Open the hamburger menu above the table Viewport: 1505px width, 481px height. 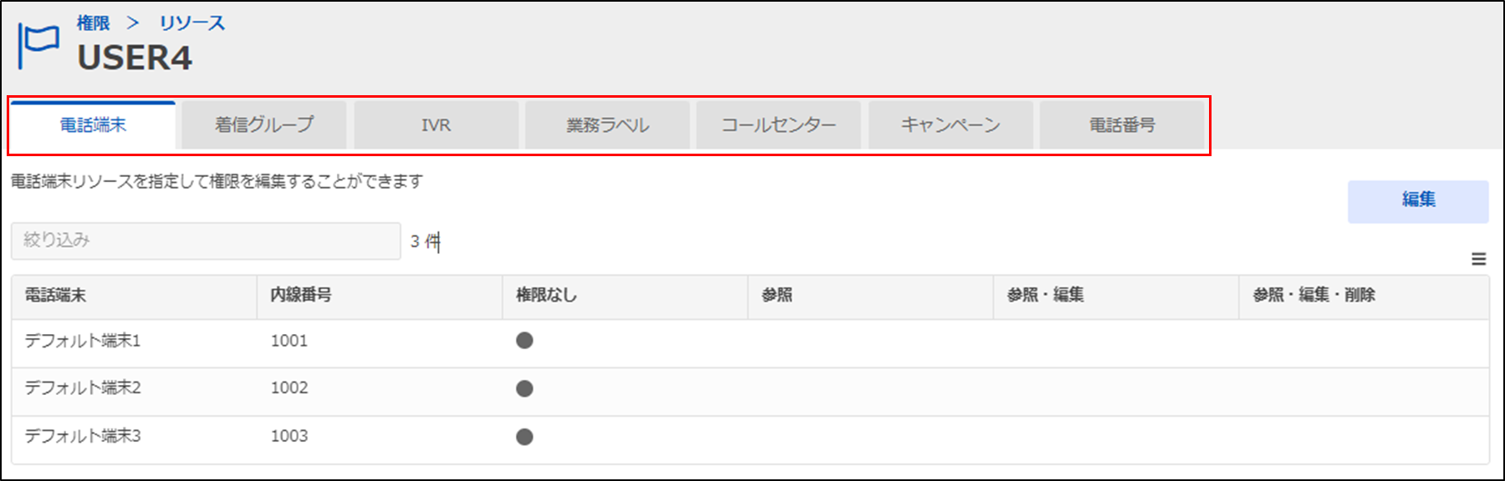[x=1478, y=260]
